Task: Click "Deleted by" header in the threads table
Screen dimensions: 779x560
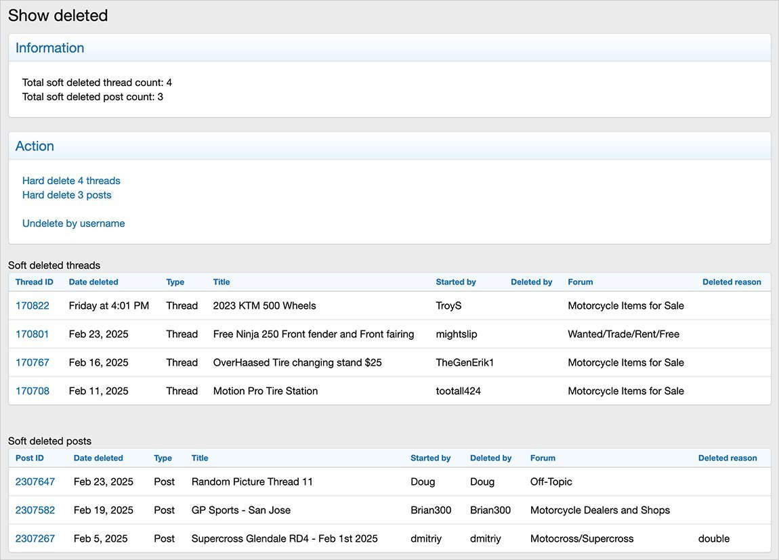Action: (532, 282)
